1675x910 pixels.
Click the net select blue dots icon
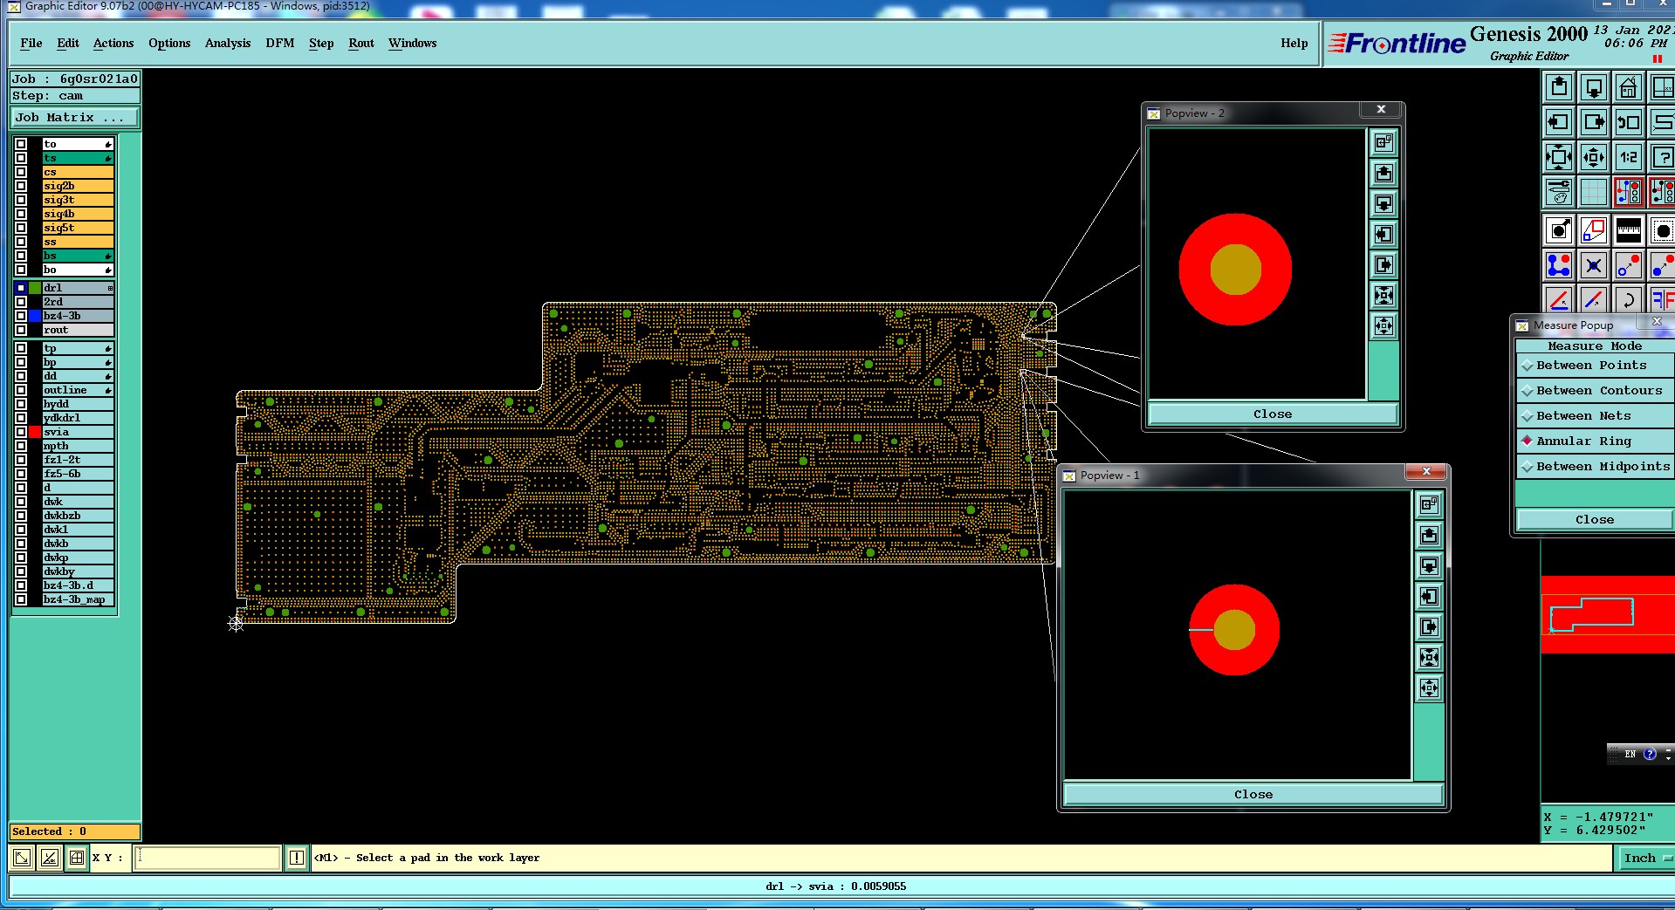[1559, 265]
